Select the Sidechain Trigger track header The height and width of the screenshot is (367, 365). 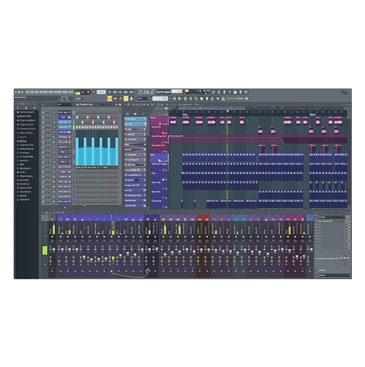[159, 167]
